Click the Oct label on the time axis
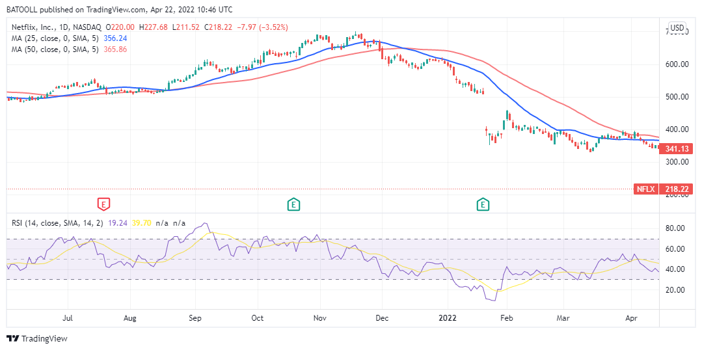Image resolution: width=702 pixels, height=350 pixels. click(258, 318)
